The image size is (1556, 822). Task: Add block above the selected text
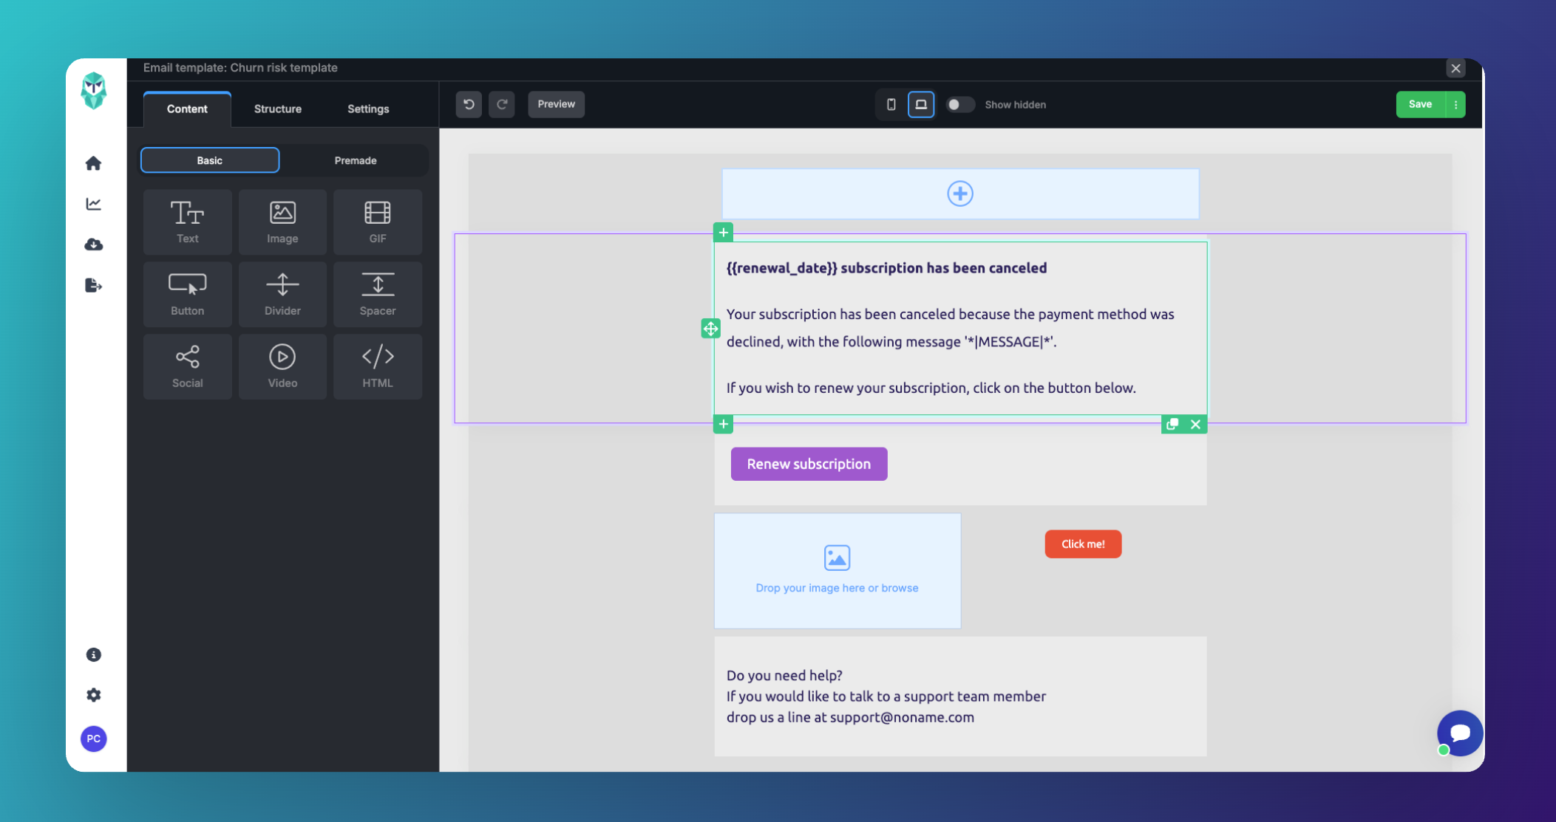[723, 233]
